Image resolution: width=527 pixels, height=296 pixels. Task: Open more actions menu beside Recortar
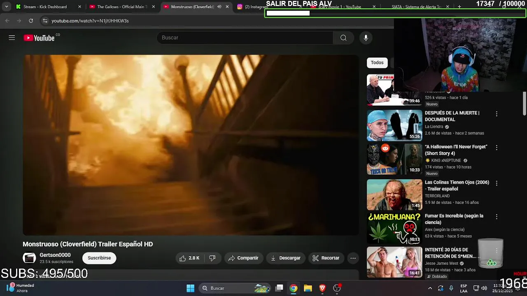(x=353, y=258)
